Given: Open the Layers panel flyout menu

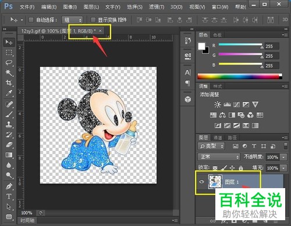Looking at the screenshot, I should (285, 137).
